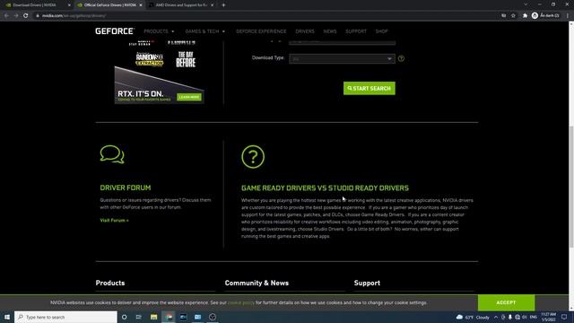
Task: Click the green question mark circle icon
Action: tap(253, 157)
